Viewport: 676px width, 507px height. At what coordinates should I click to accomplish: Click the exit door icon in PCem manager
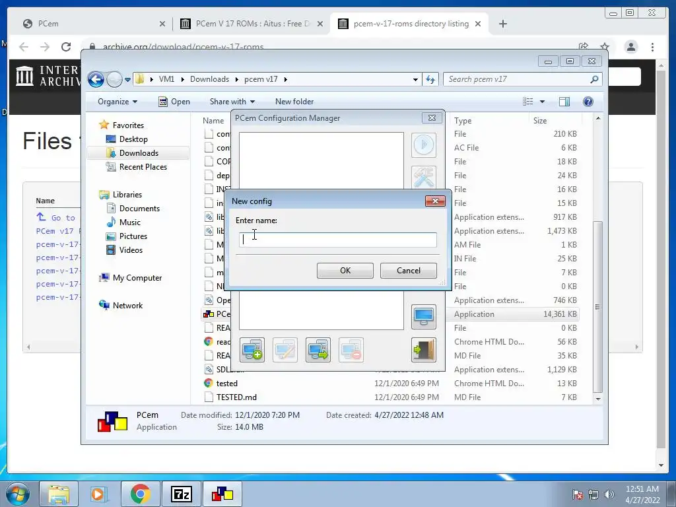pos(424,350)
